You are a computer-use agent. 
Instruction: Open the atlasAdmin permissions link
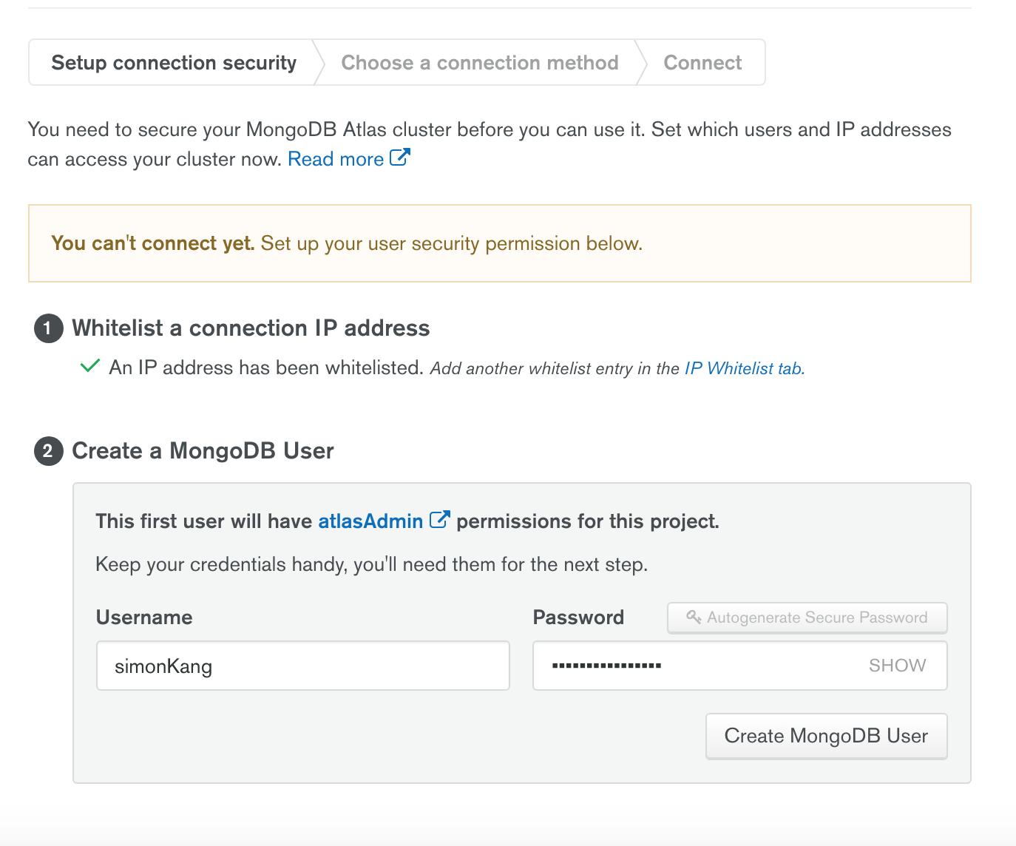(370, 521)
